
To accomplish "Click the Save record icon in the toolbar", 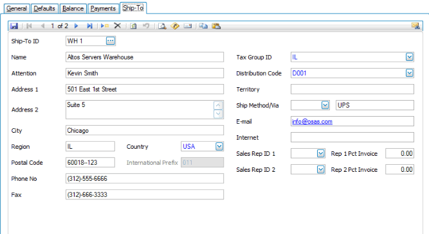I will [x=14, y=26].
